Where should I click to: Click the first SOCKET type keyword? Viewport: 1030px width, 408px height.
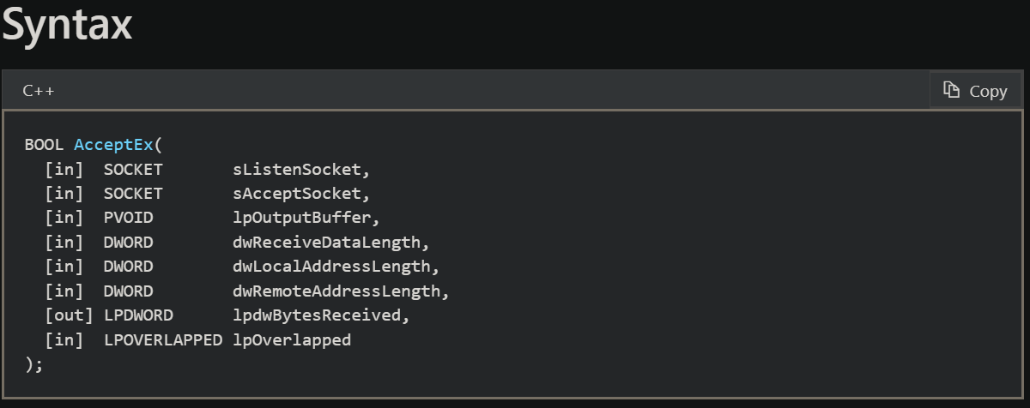point(133,169)
